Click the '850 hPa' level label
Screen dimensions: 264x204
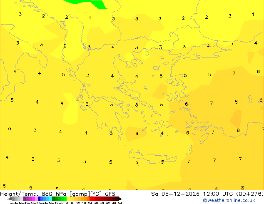(x=54, y=194)
